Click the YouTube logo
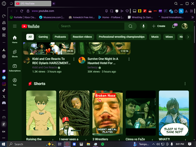Viewport: 196px width, 147px height. tap(31, 26)
